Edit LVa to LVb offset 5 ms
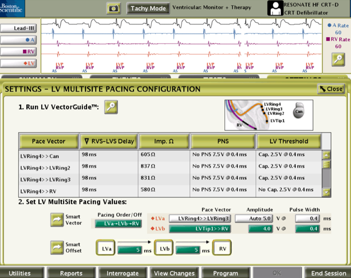This screenshot has height=278, width=351. (x=129, y=249)
